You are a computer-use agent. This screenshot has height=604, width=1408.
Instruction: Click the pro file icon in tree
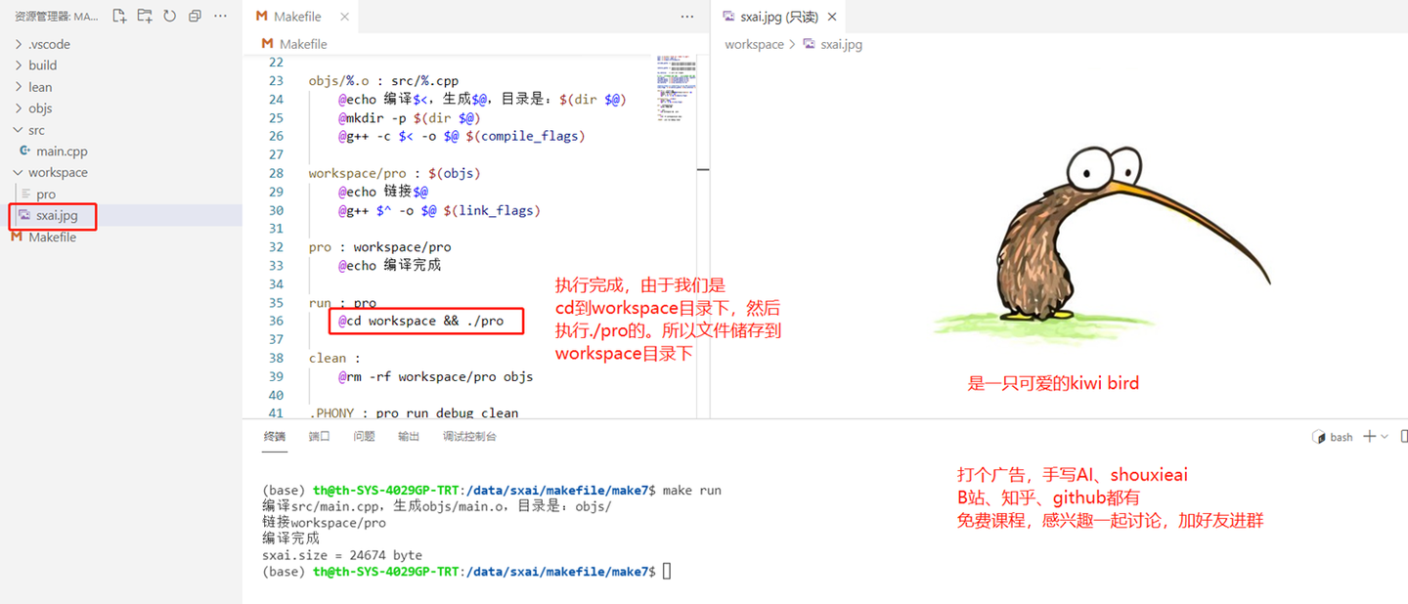[26, 194]
